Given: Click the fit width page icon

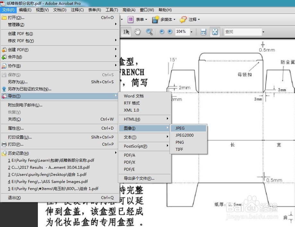Looking at the screenshot, I should (x=204, y=32).
